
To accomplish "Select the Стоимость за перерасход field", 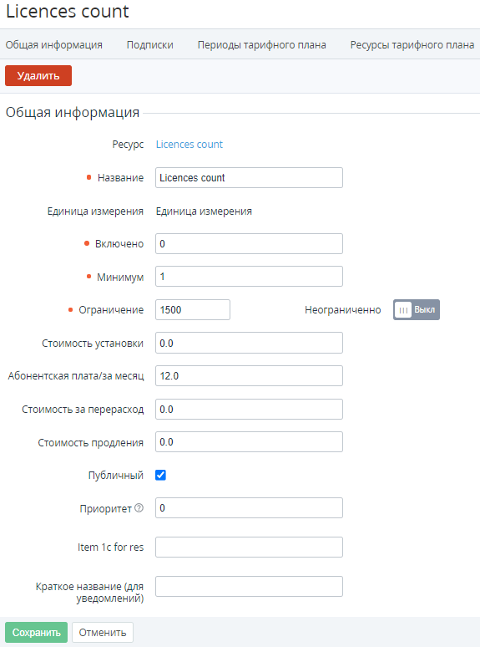I will 249,409.
